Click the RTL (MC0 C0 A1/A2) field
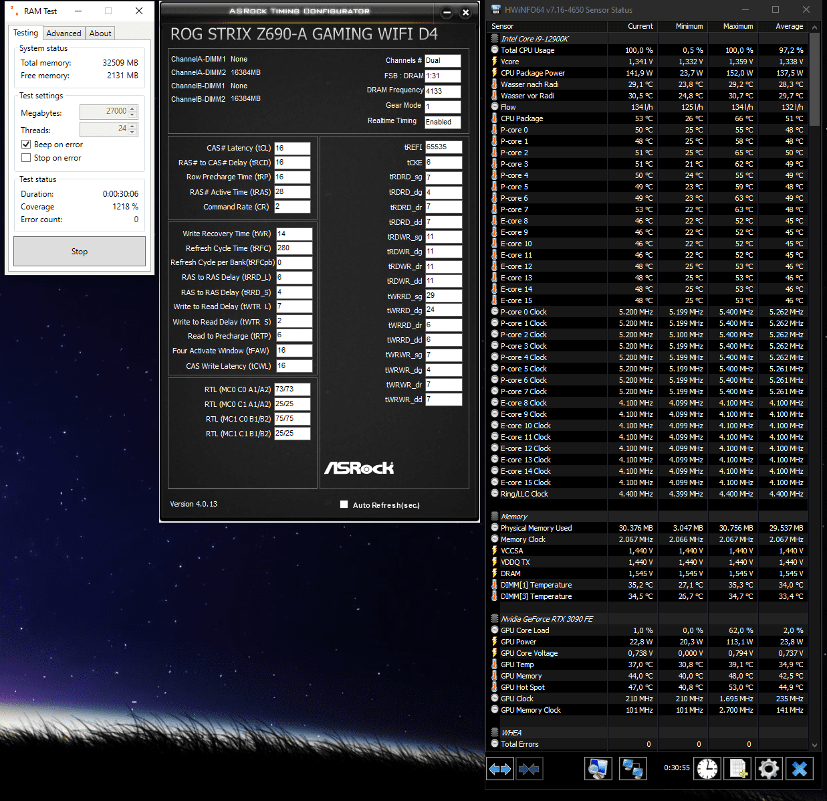Screen dimensions: 827x801 (x=292, y=389)
